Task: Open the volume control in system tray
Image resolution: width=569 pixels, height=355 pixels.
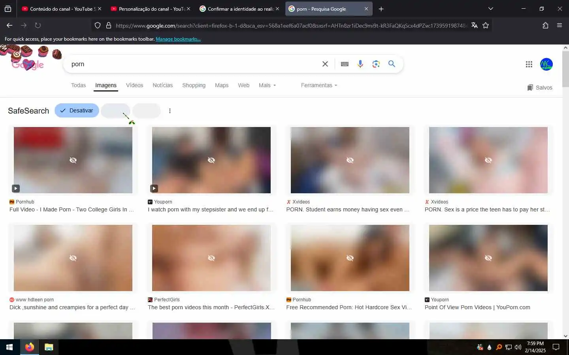Action: (x=518, y=347)
